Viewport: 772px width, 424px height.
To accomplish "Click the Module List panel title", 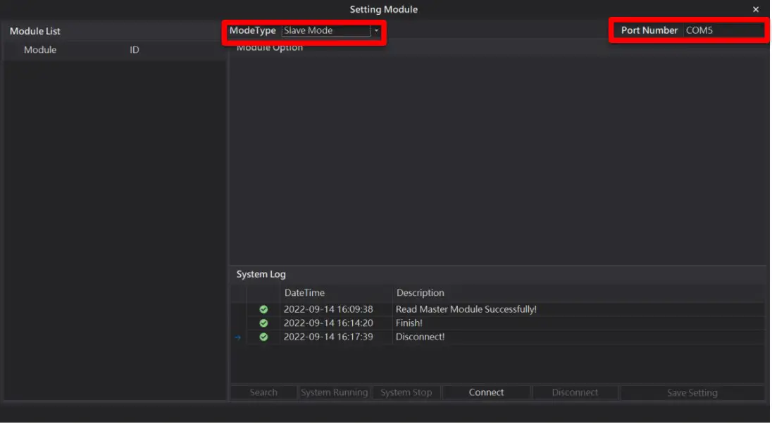I will pyautogui.click(x=35, y=31).
